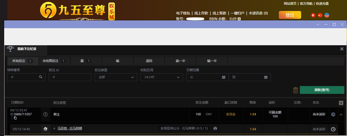Click the clock status icon in 单注 row
Viewport: 347px width, 136px height.
[x=333, y=114]
